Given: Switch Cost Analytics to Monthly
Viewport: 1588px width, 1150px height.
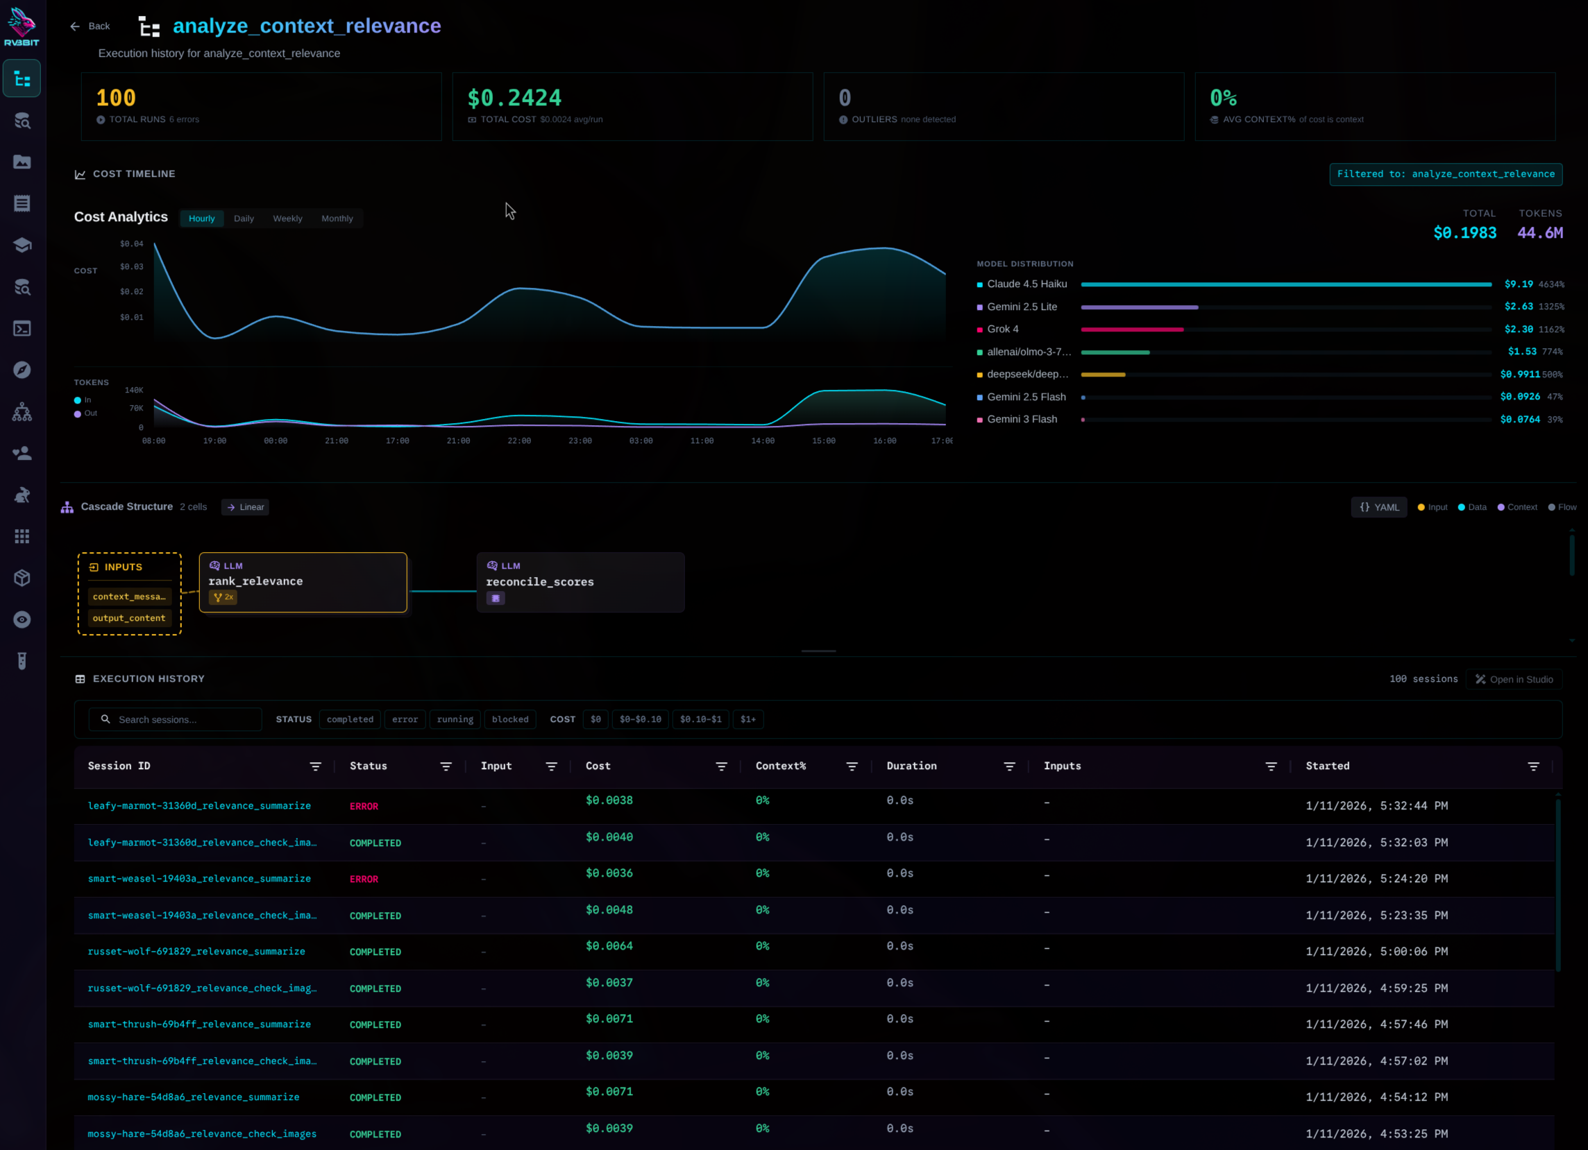Looking at the screenshot, I should (337, 218).
